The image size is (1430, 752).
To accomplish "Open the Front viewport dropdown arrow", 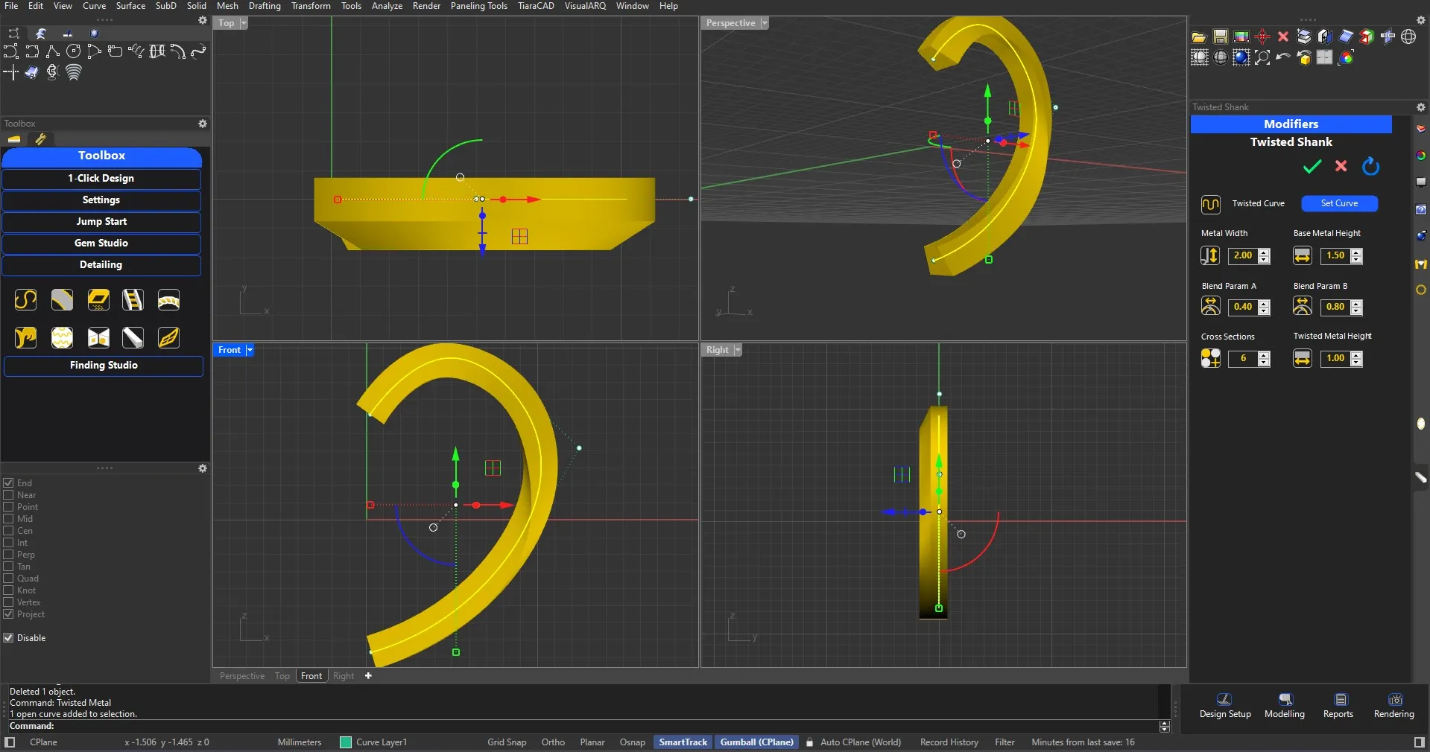I will 250,350.
